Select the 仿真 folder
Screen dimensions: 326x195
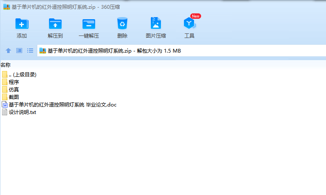[x=10, y=89]
